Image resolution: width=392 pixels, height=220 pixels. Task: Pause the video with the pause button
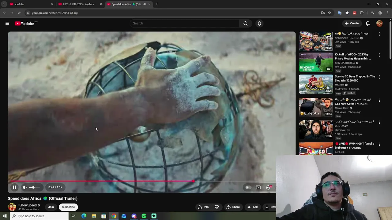pos(14,187)
